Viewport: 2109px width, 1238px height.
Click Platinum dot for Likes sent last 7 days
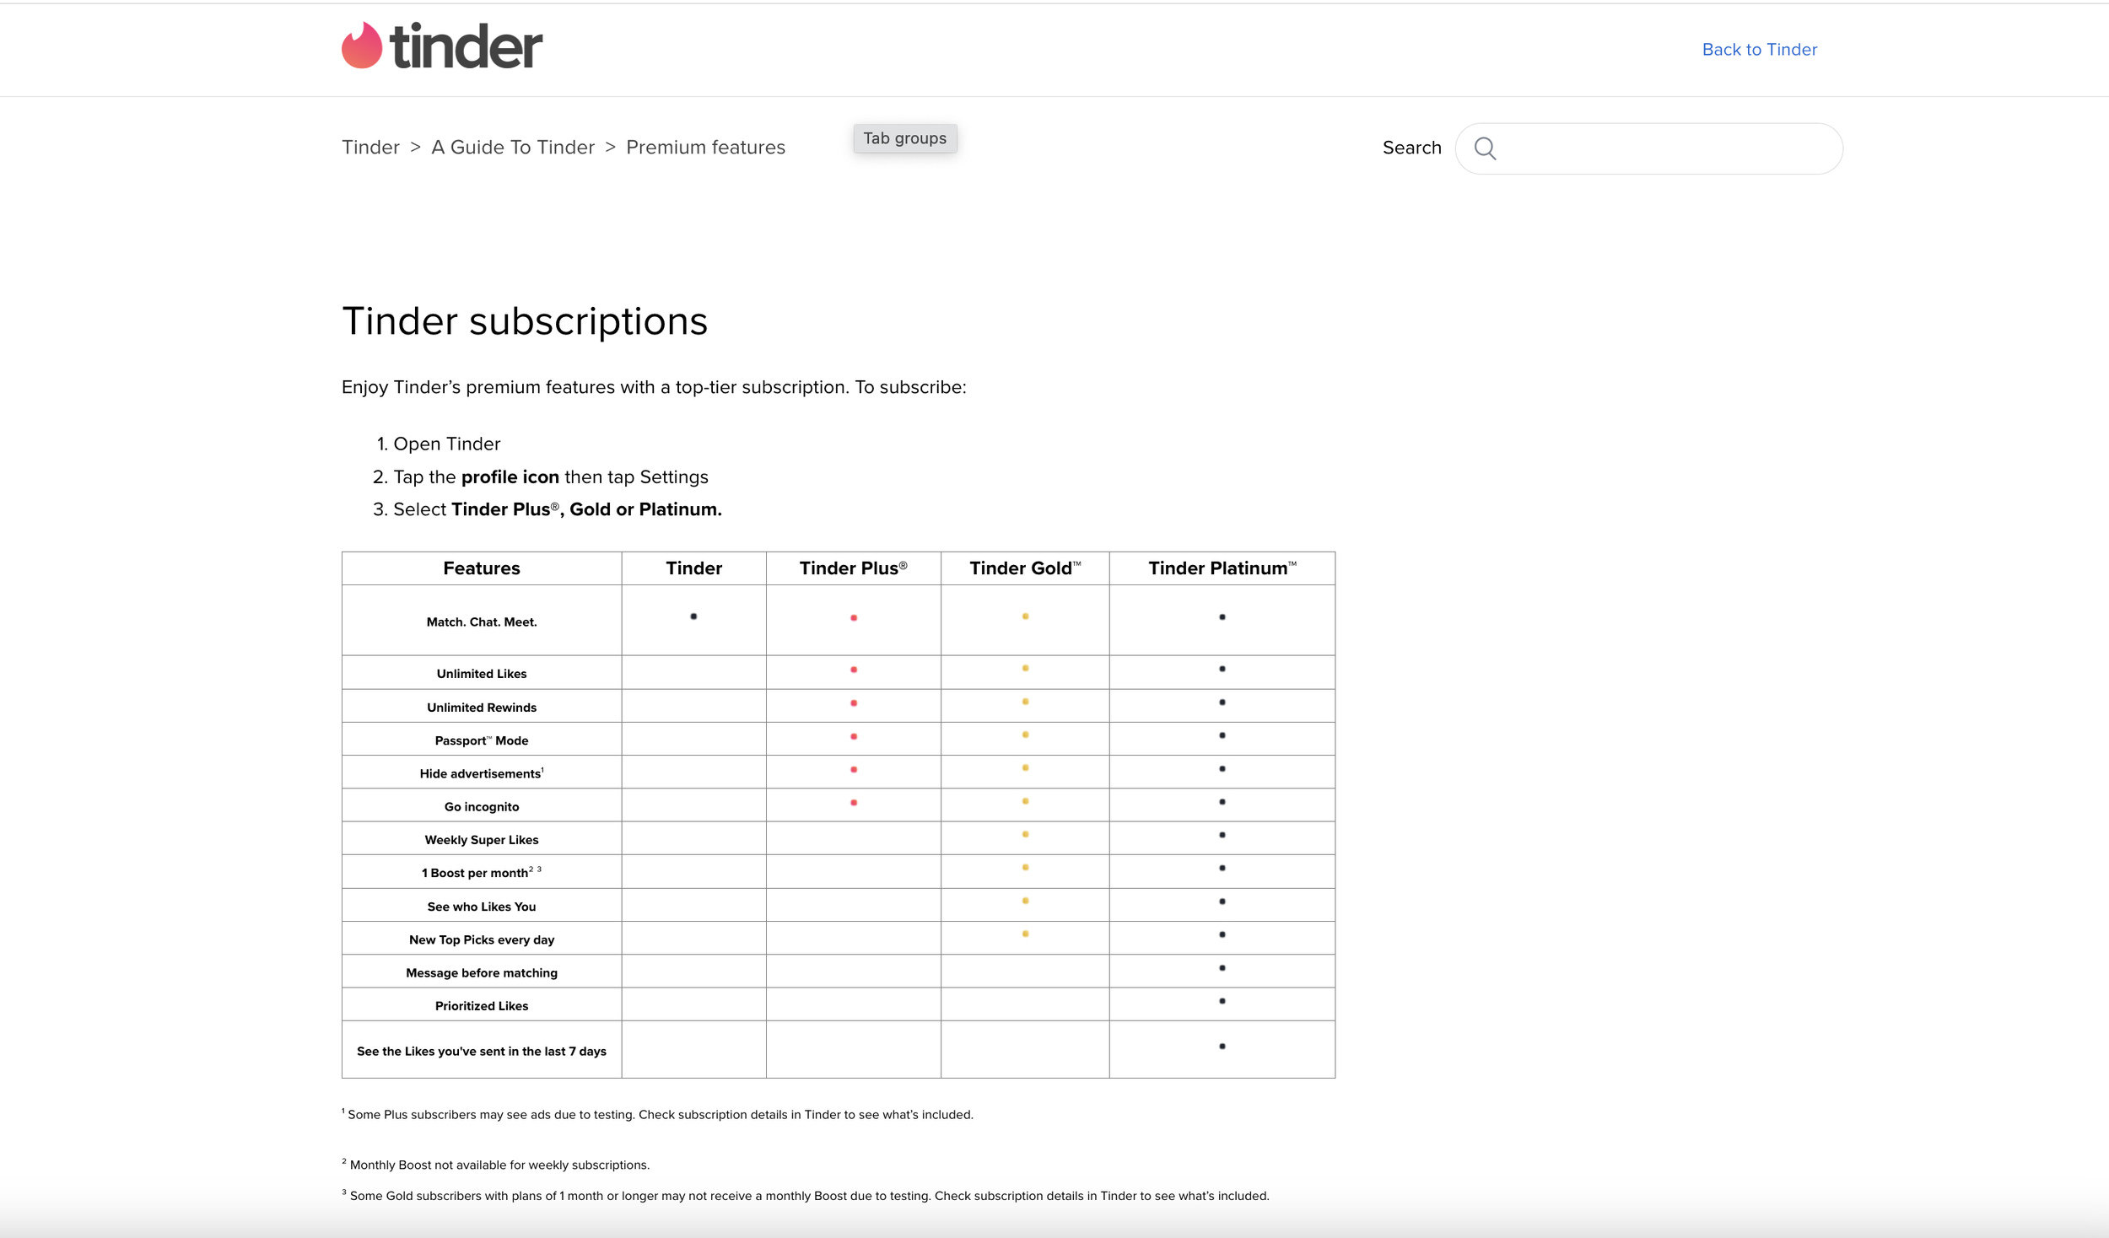tap(1222, 1047)
